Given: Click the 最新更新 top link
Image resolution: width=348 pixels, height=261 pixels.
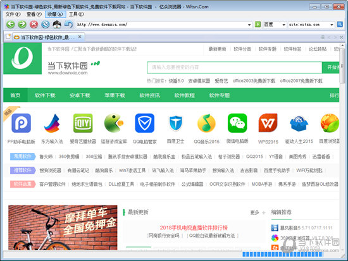Looking at the screenshot, I should point(217,49).
